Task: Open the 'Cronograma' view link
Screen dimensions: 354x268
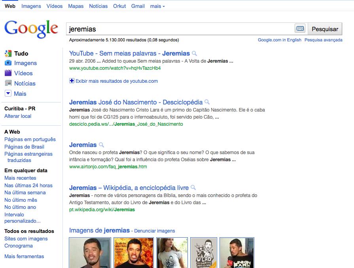Action: [19, 246]
